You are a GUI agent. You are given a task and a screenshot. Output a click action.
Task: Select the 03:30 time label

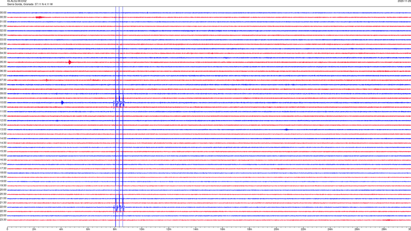click(x=3, y=44)
